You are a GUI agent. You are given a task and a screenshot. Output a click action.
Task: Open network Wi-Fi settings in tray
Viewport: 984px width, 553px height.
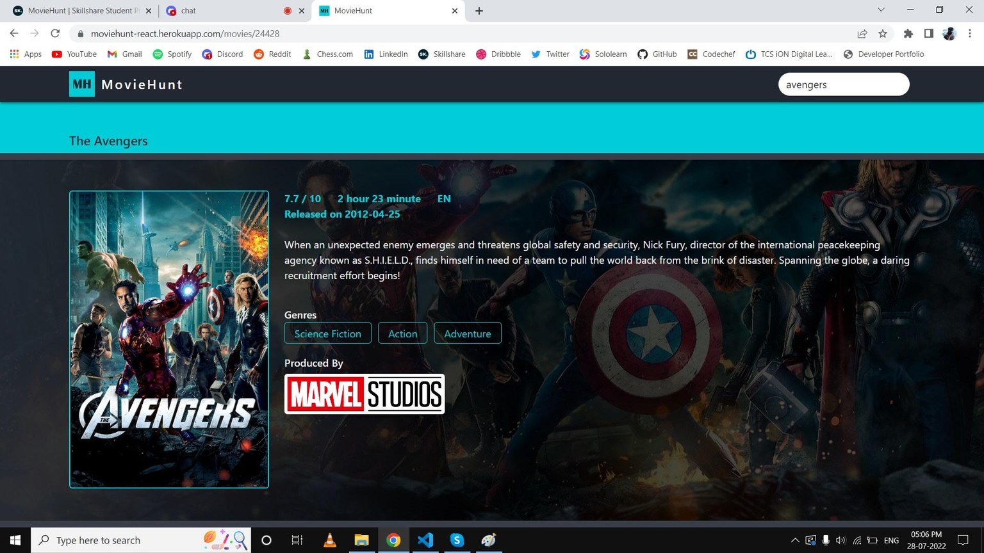(857, 540)
